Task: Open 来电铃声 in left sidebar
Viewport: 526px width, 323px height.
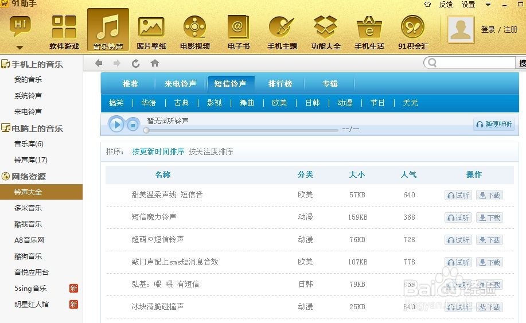Action: [x=28, y=111]
